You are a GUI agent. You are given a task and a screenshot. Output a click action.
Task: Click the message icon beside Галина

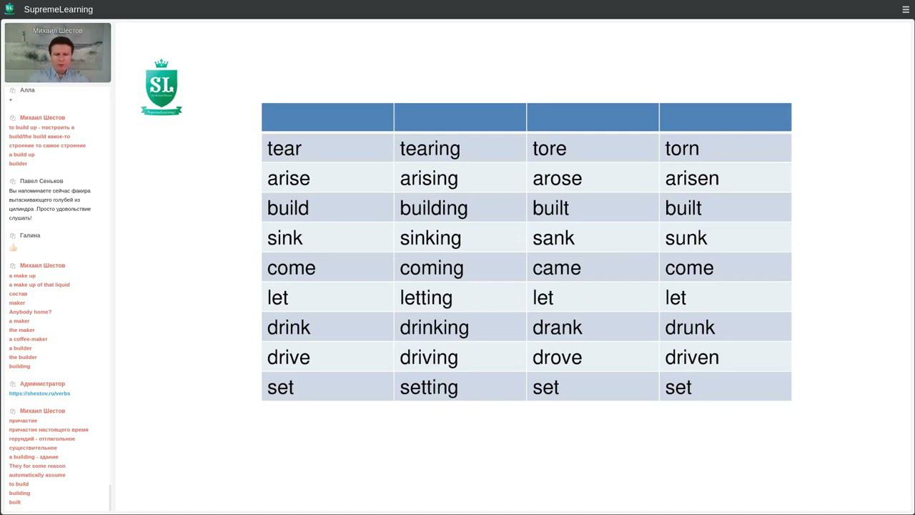[x=12, y=235]
